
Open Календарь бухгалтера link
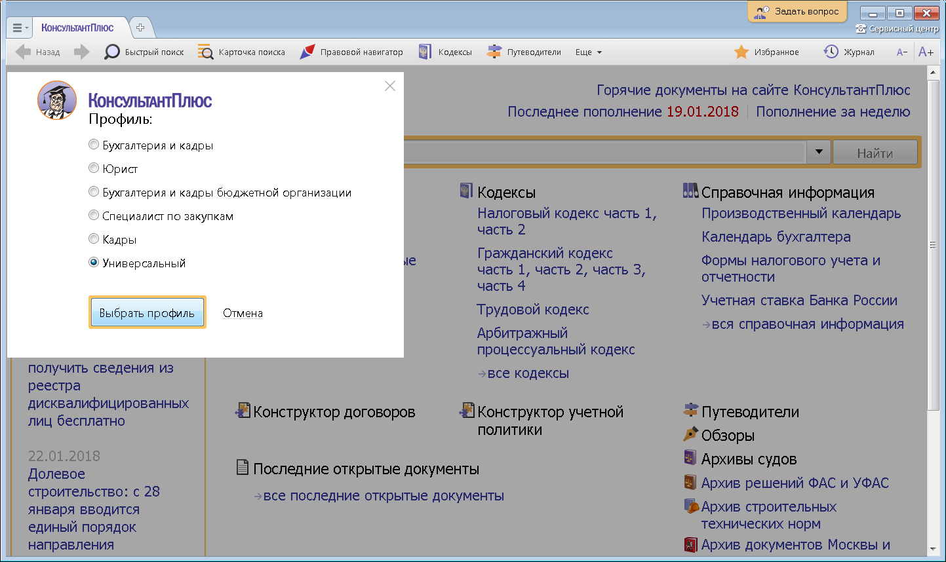point(776,237)
